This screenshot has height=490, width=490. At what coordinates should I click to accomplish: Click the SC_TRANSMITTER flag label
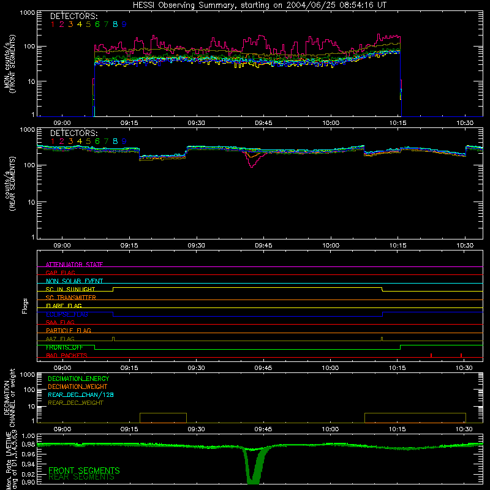coord(71,298)
